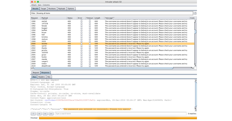The height and width of the screenshot is (121, 232).
Task: Click the filter help question mark icon
Action: (195, 13)
